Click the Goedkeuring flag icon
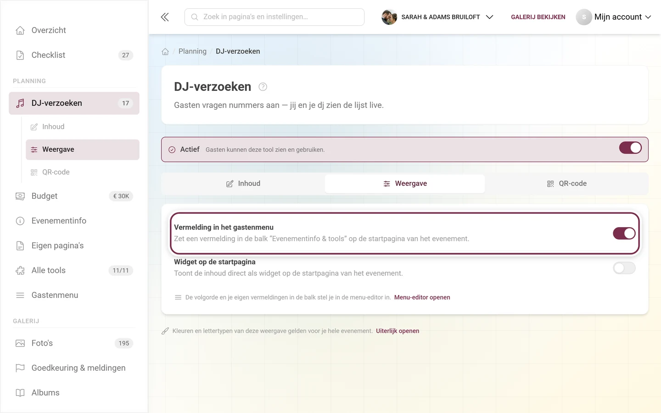The width and height of the screenshot is (661, 413). point(20,368)
